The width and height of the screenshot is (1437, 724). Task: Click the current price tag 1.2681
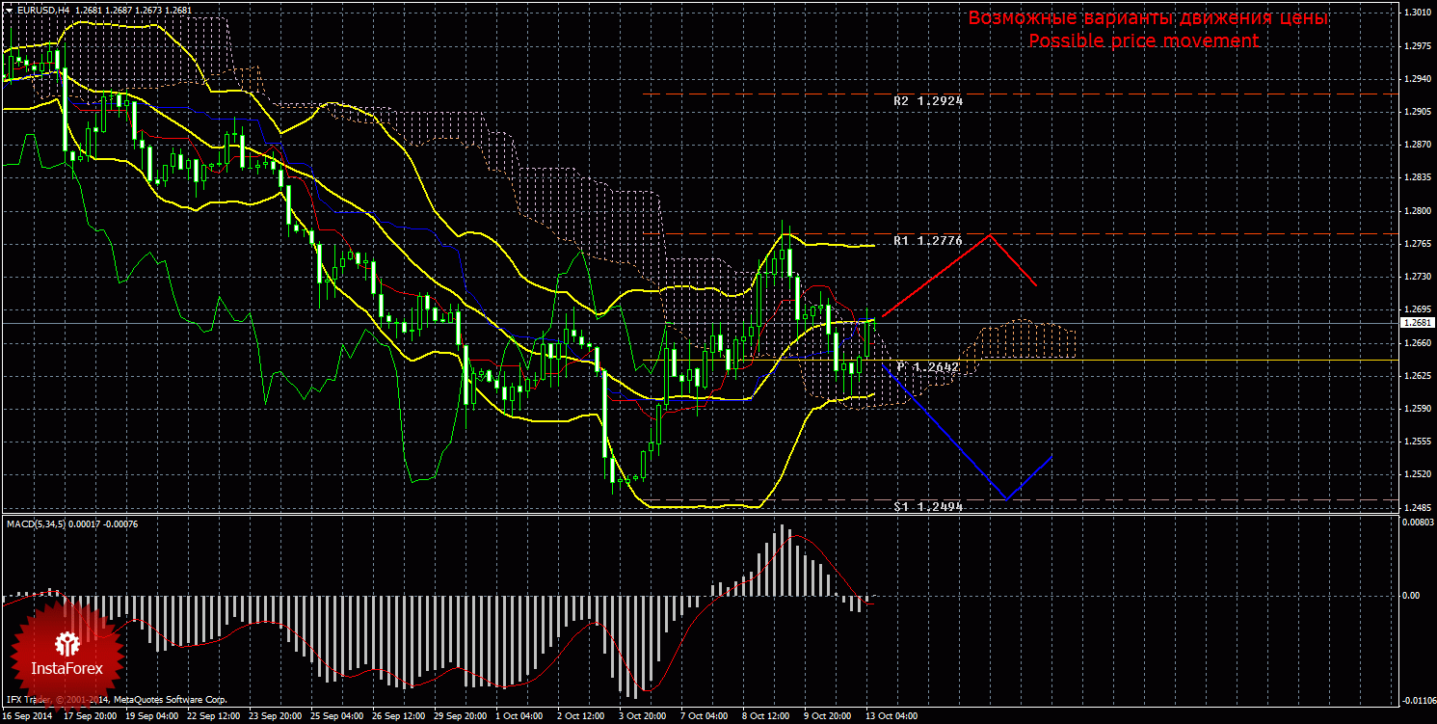[1417, 323]
